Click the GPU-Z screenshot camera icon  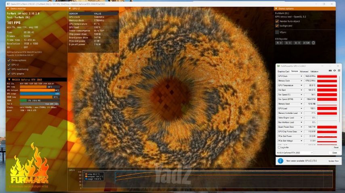(330, 70)
